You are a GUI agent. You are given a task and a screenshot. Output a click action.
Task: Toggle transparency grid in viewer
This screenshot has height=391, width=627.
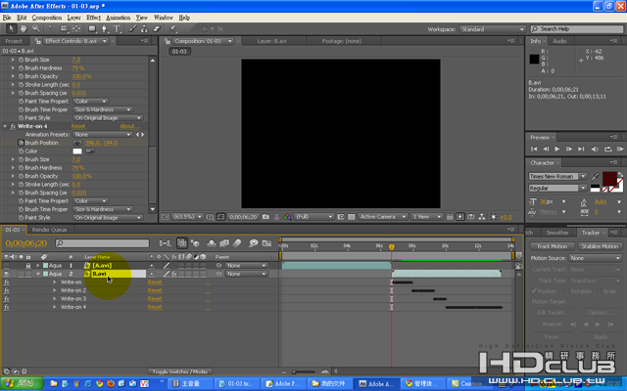tap(351, 217)
